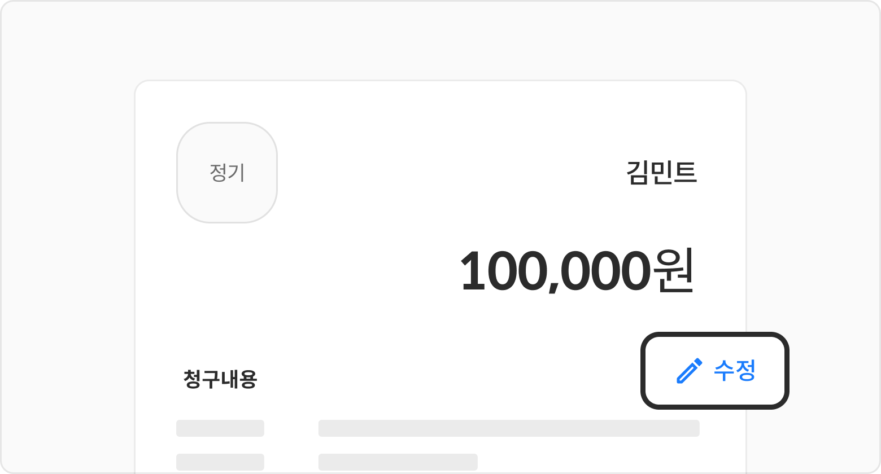This screenshot has width=881, height=474.
Task: Click the 100,000 amount digits
Action: click(x=553, y=271)
